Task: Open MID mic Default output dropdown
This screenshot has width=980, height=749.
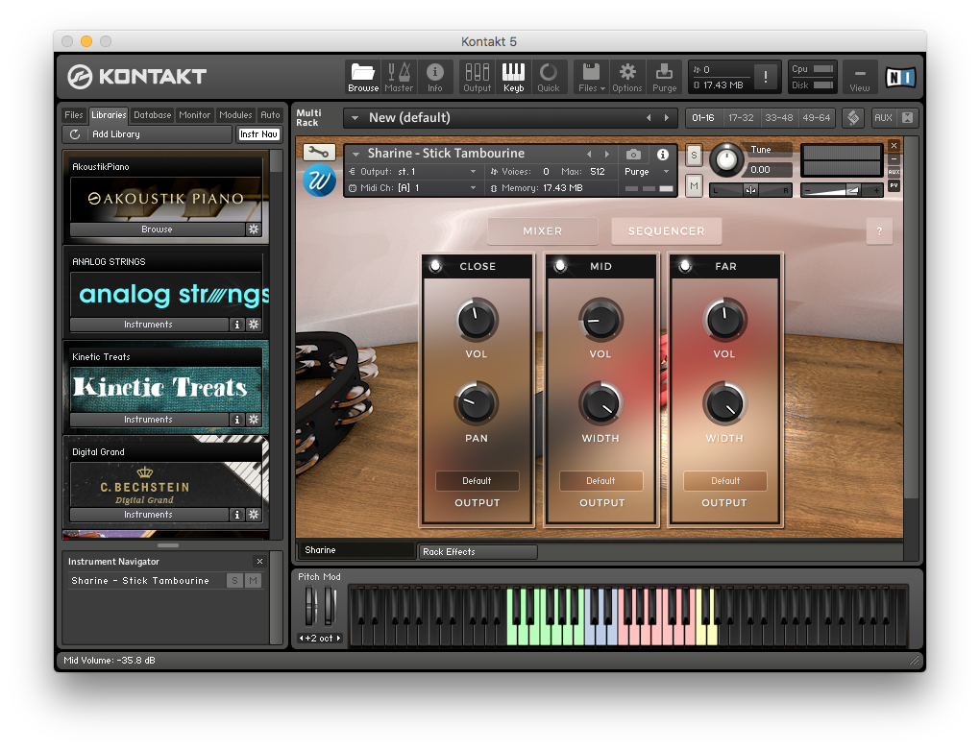Action: [x=601, y=480]
